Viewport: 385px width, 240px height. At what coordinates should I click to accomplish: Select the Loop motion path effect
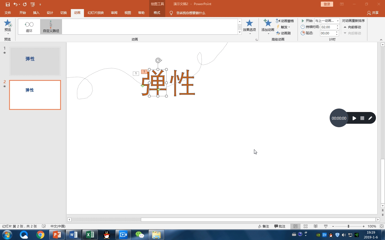29,27
